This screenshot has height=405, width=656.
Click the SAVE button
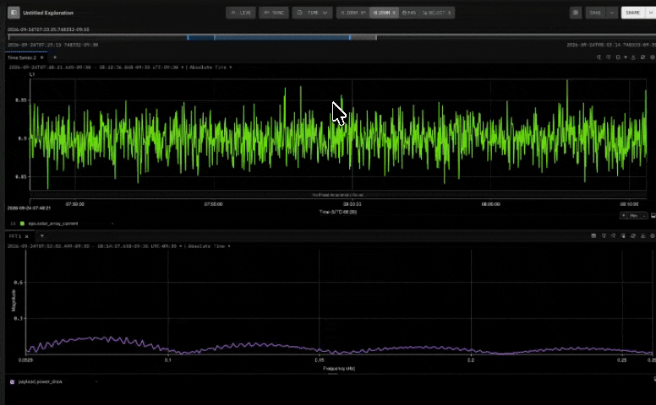click(595, 13)
